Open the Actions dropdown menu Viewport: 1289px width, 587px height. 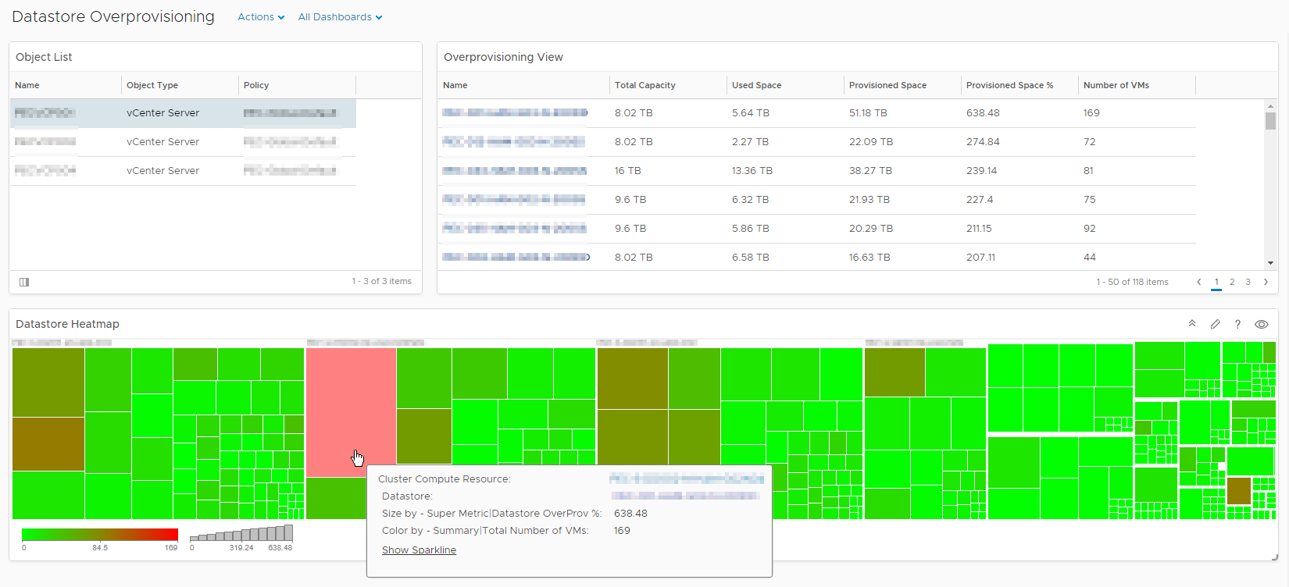[261, 17]
